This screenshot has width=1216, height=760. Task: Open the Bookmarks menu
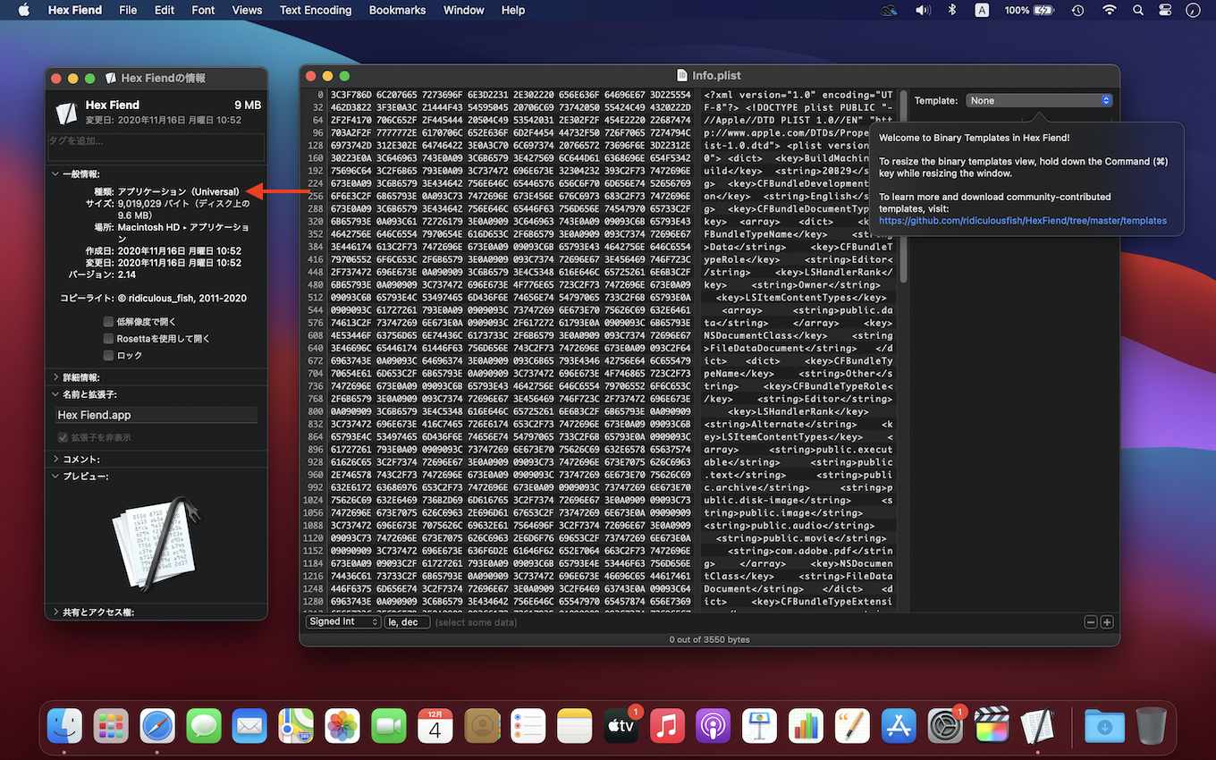point(397,10)
